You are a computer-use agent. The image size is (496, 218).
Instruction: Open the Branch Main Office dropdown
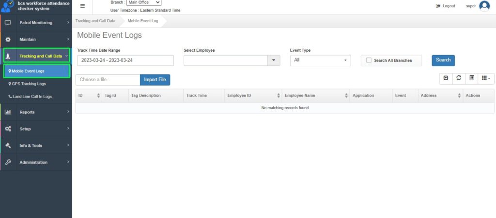(143, 3)
